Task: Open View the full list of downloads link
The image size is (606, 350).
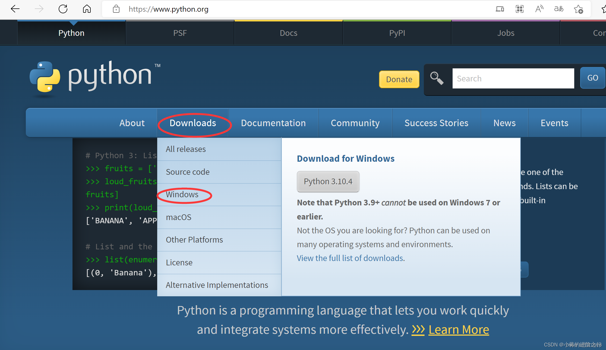Action: [350, 258]
